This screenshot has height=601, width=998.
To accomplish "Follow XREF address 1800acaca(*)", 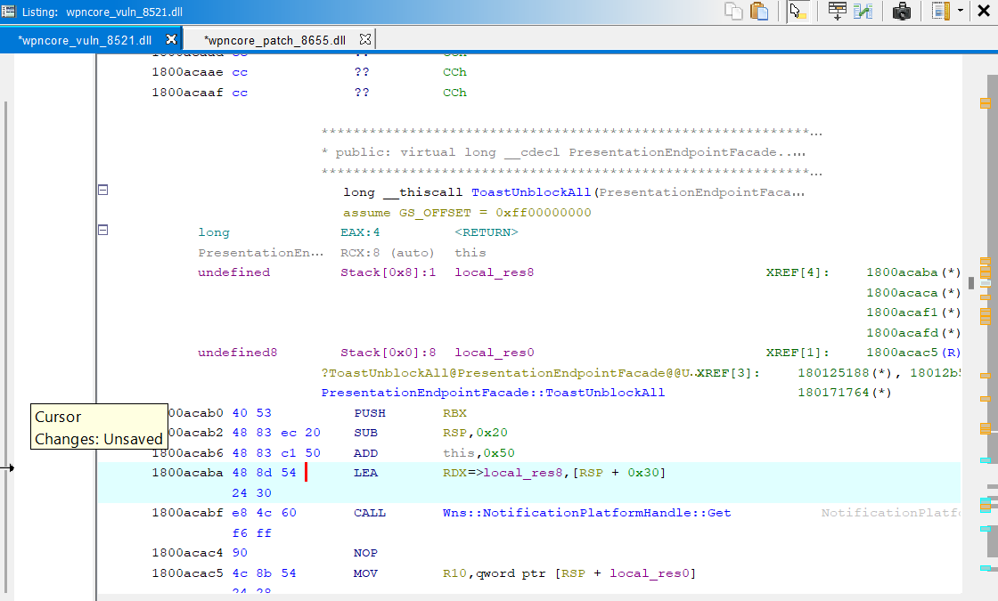I will point(912,293).
